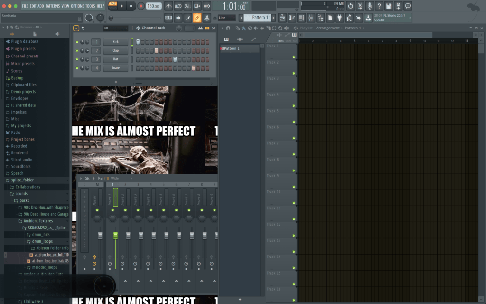Toggle wait for input to start playing

tap(178, 6)
